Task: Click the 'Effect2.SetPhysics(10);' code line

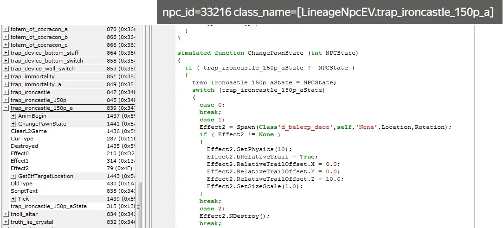Action: point(249,149)
